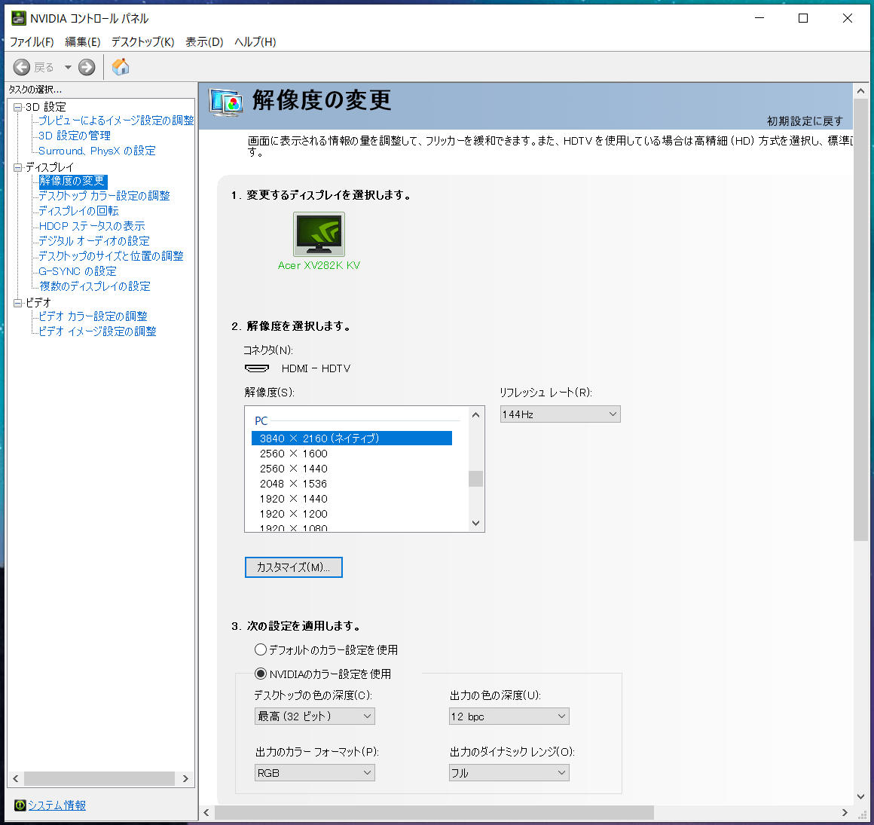Click the システム情報 icon at bottom left
The width and height of the screenshot is (874, 825).
point(20,805)
